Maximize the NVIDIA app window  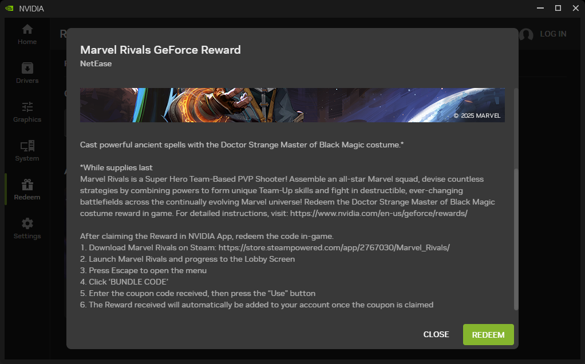pyautogui.click(x=558, y=8)
